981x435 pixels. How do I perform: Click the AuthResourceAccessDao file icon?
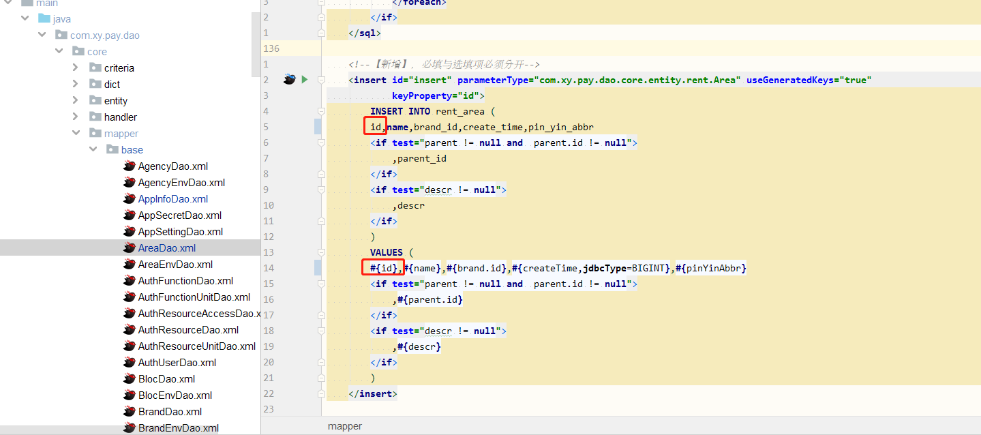129,313
